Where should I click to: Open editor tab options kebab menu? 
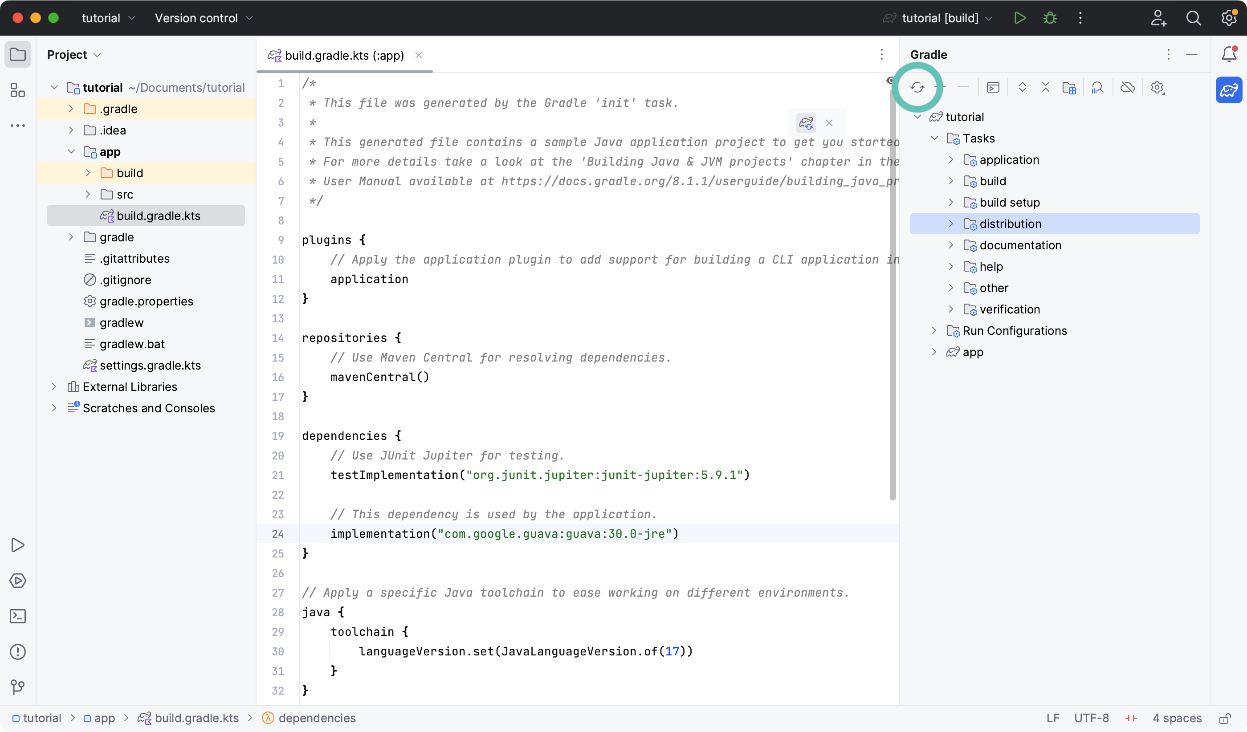click(x=881, y=54)
